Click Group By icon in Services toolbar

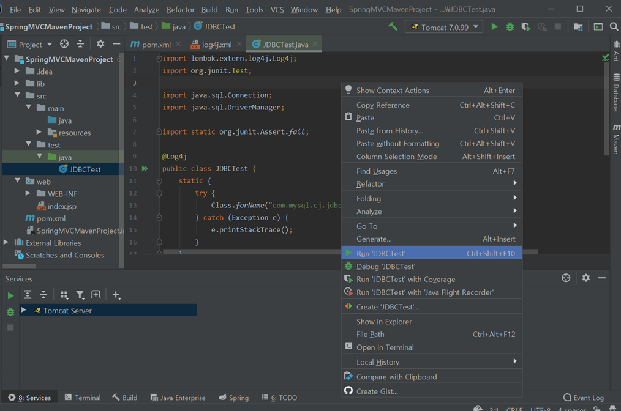click(x=64, y=295)
